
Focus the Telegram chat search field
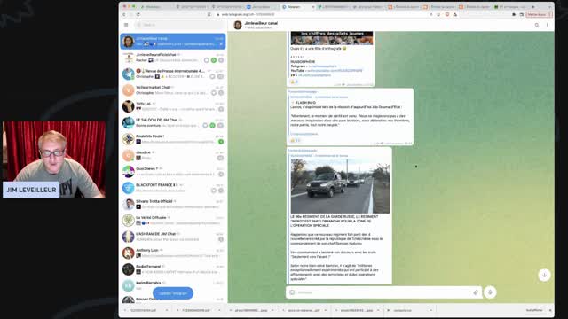tap(180, 25)
